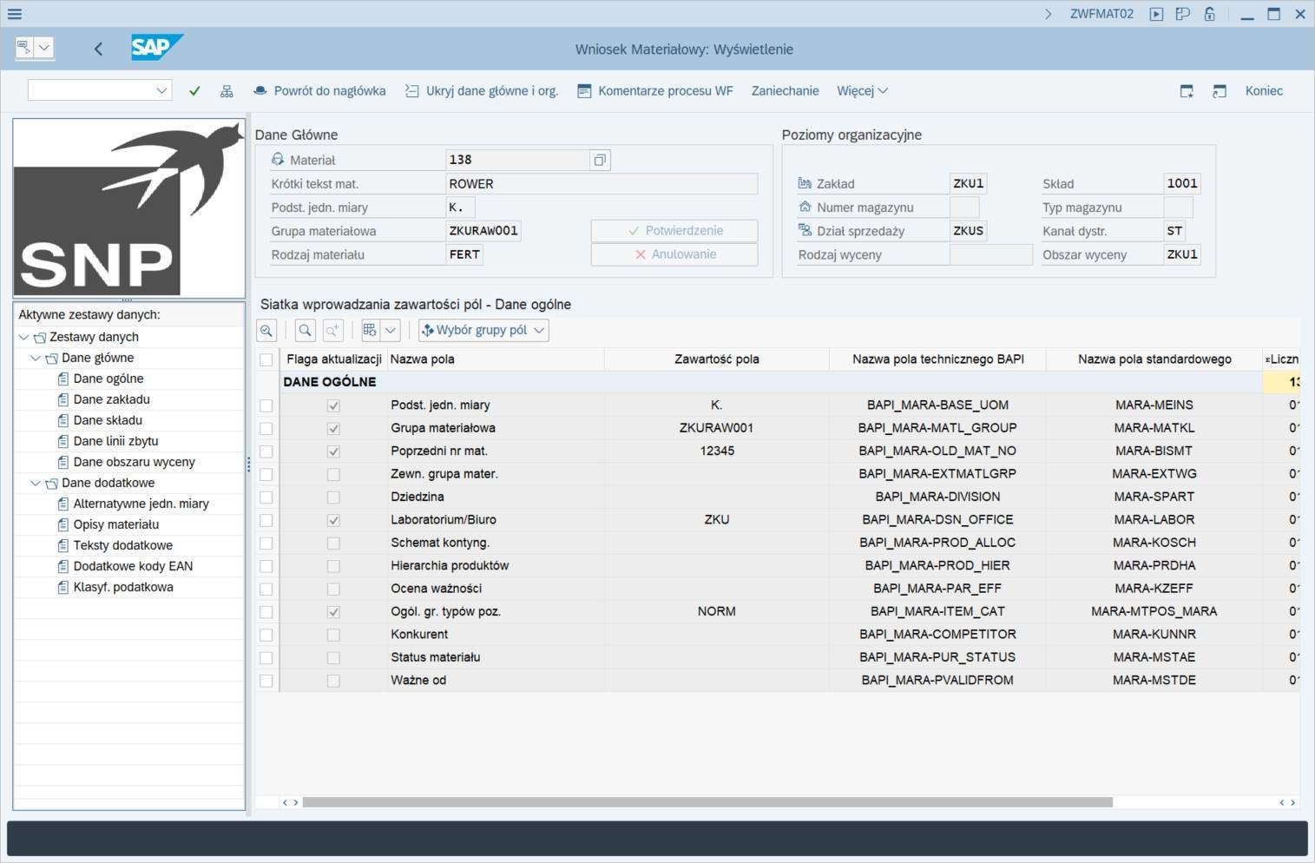The height and width of the screenshot is (863, 1315).
Task: Click the details magnifier icon in grid toolbar
Action: pos(266,330)
